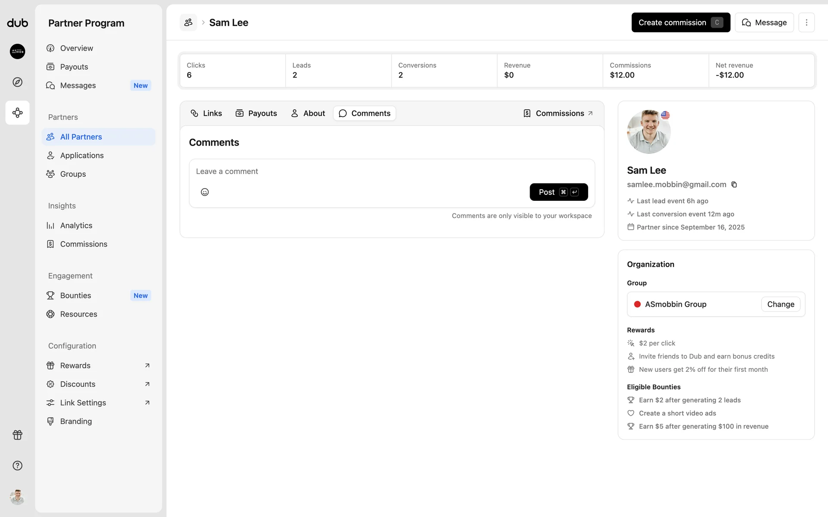Switch to the Links tab
This screenshot has width=828, height=517.
tap(206, 113)
